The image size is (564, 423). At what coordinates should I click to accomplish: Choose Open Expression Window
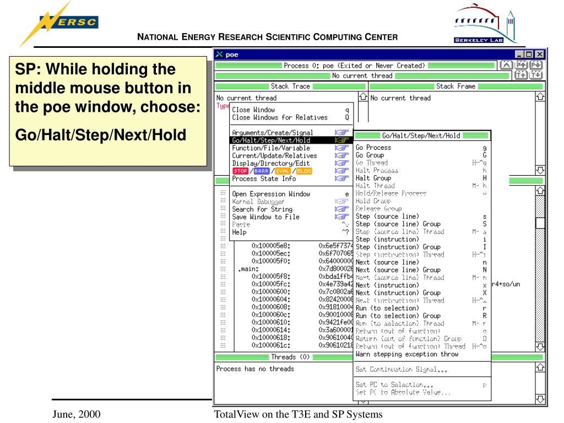291,194
